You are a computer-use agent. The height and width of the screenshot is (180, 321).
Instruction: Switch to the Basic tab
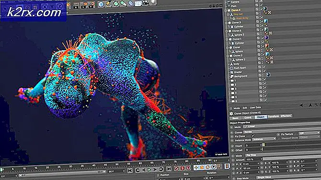tap(235, 118)
